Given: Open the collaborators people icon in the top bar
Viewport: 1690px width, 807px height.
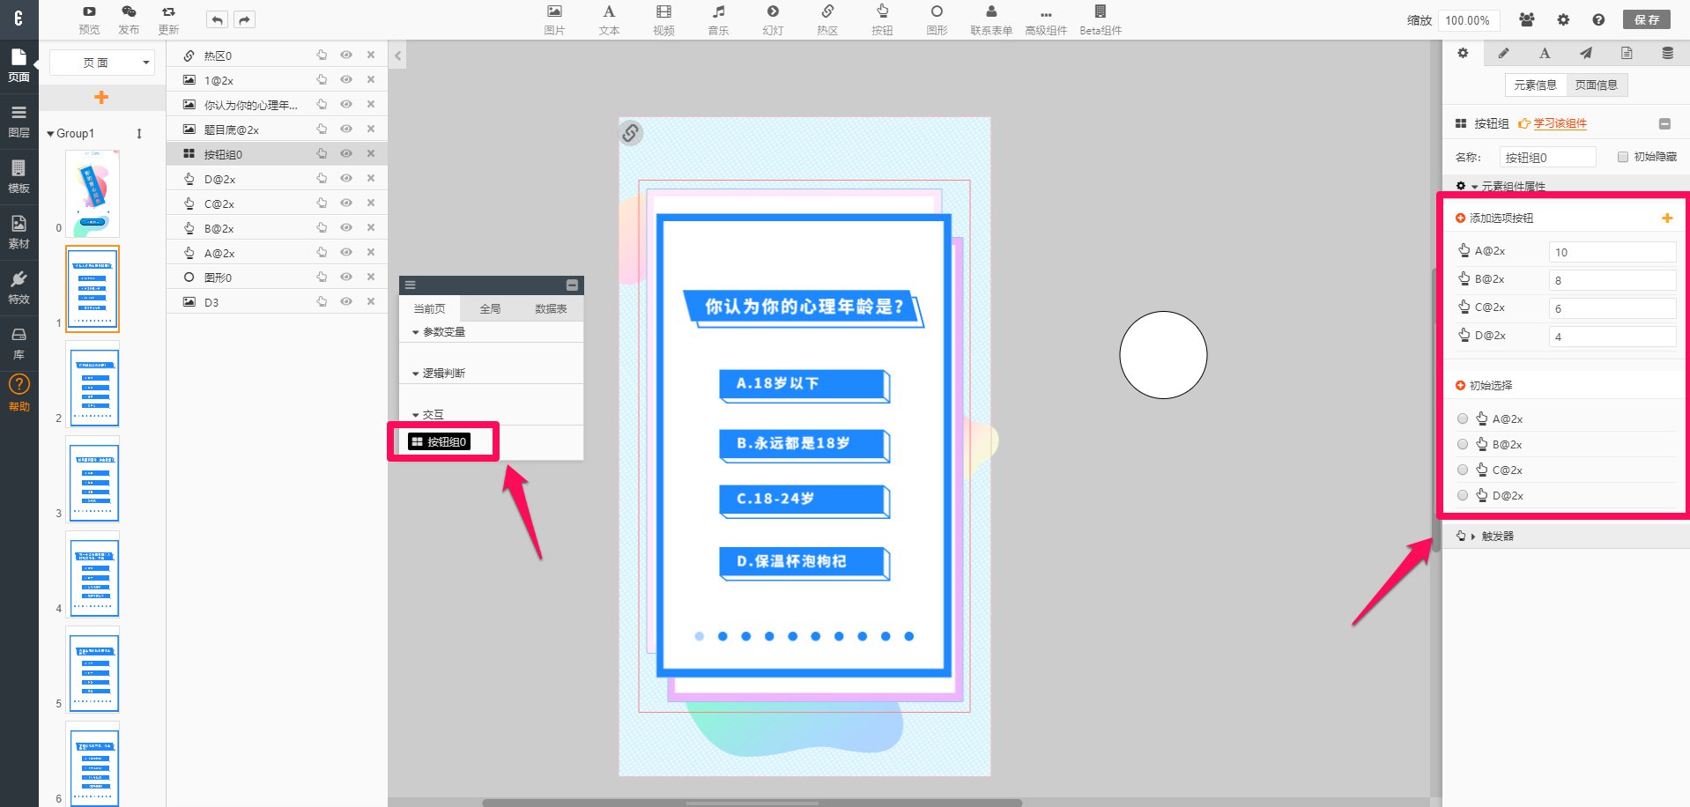Looking at the screenshot, I should tap(1527, 19).
